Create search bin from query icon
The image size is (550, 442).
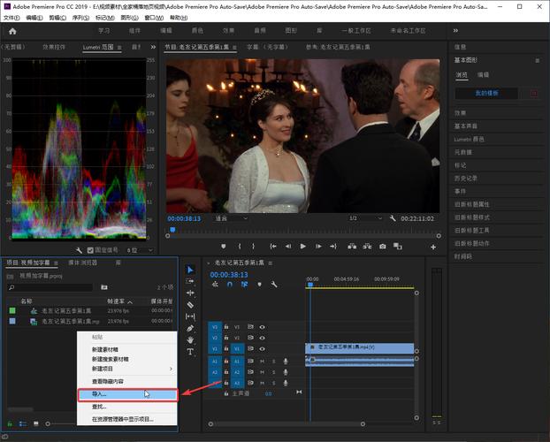tap(104, 287)
